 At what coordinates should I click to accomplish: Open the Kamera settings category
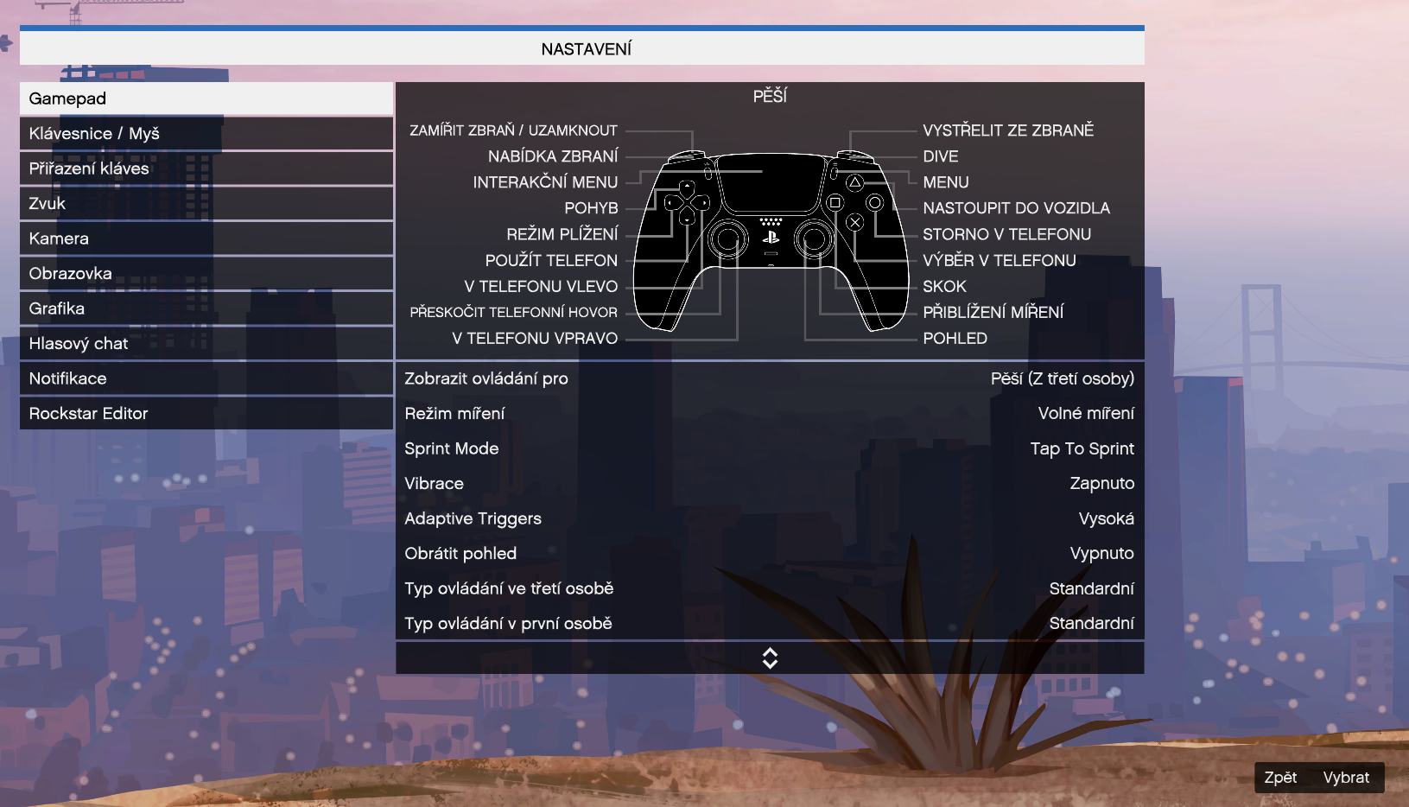coord(206,238)
